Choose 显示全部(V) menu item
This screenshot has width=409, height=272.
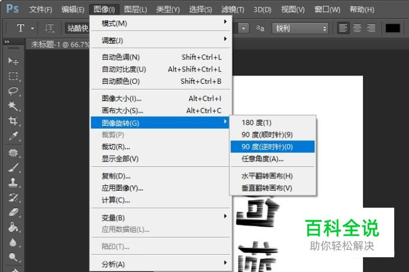[161, 159]
